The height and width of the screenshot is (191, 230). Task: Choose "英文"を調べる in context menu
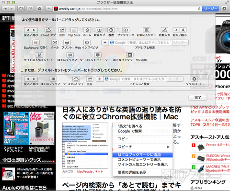142,126
